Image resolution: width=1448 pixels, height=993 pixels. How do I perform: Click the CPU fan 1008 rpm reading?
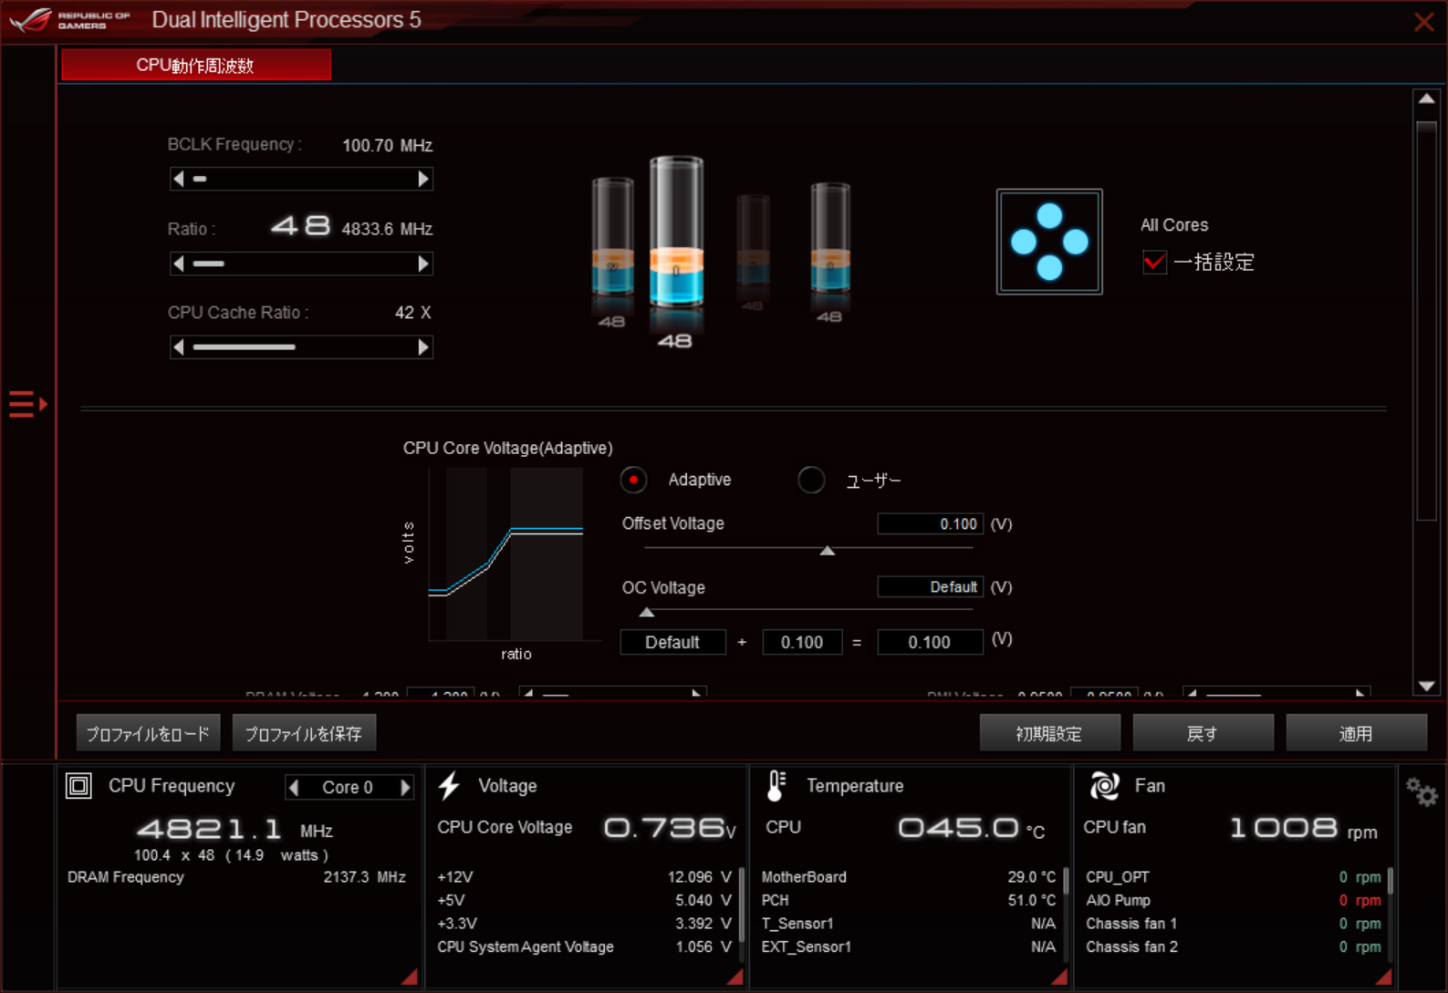coord(1302,828)
